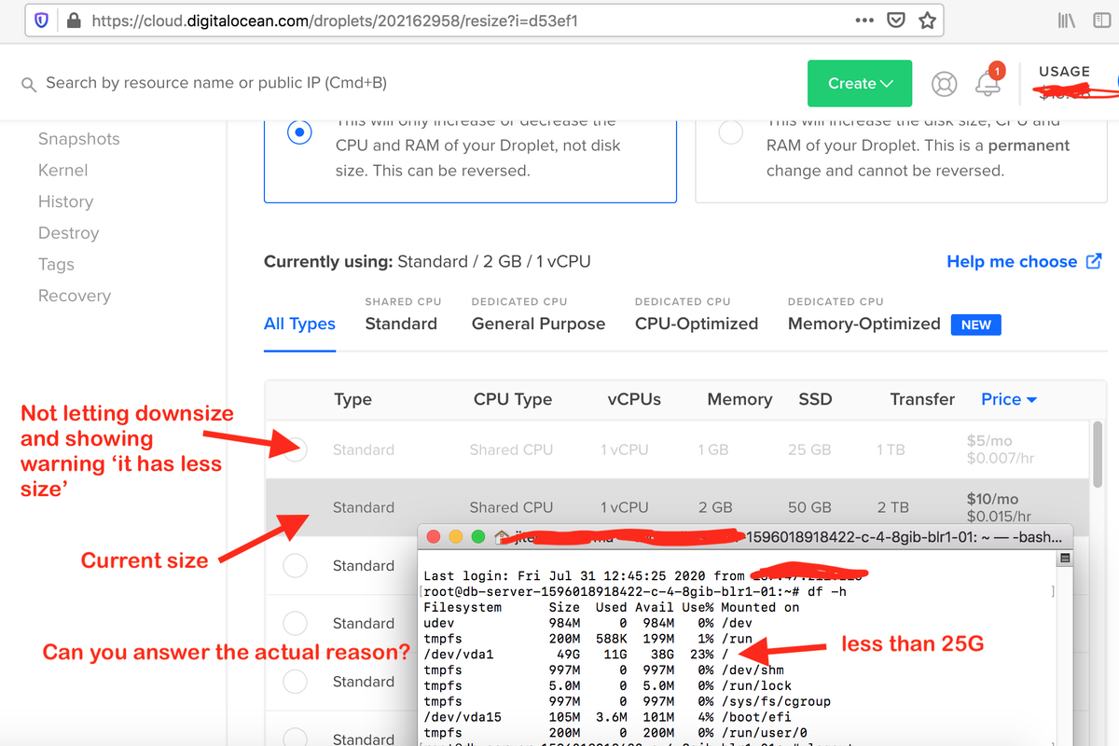Click the Help me choose link

[x=1012, y=261]
